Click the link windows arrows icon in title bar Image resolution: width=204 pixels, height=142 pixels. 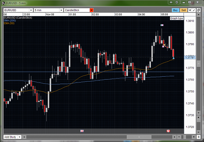[x=171, y=2]
